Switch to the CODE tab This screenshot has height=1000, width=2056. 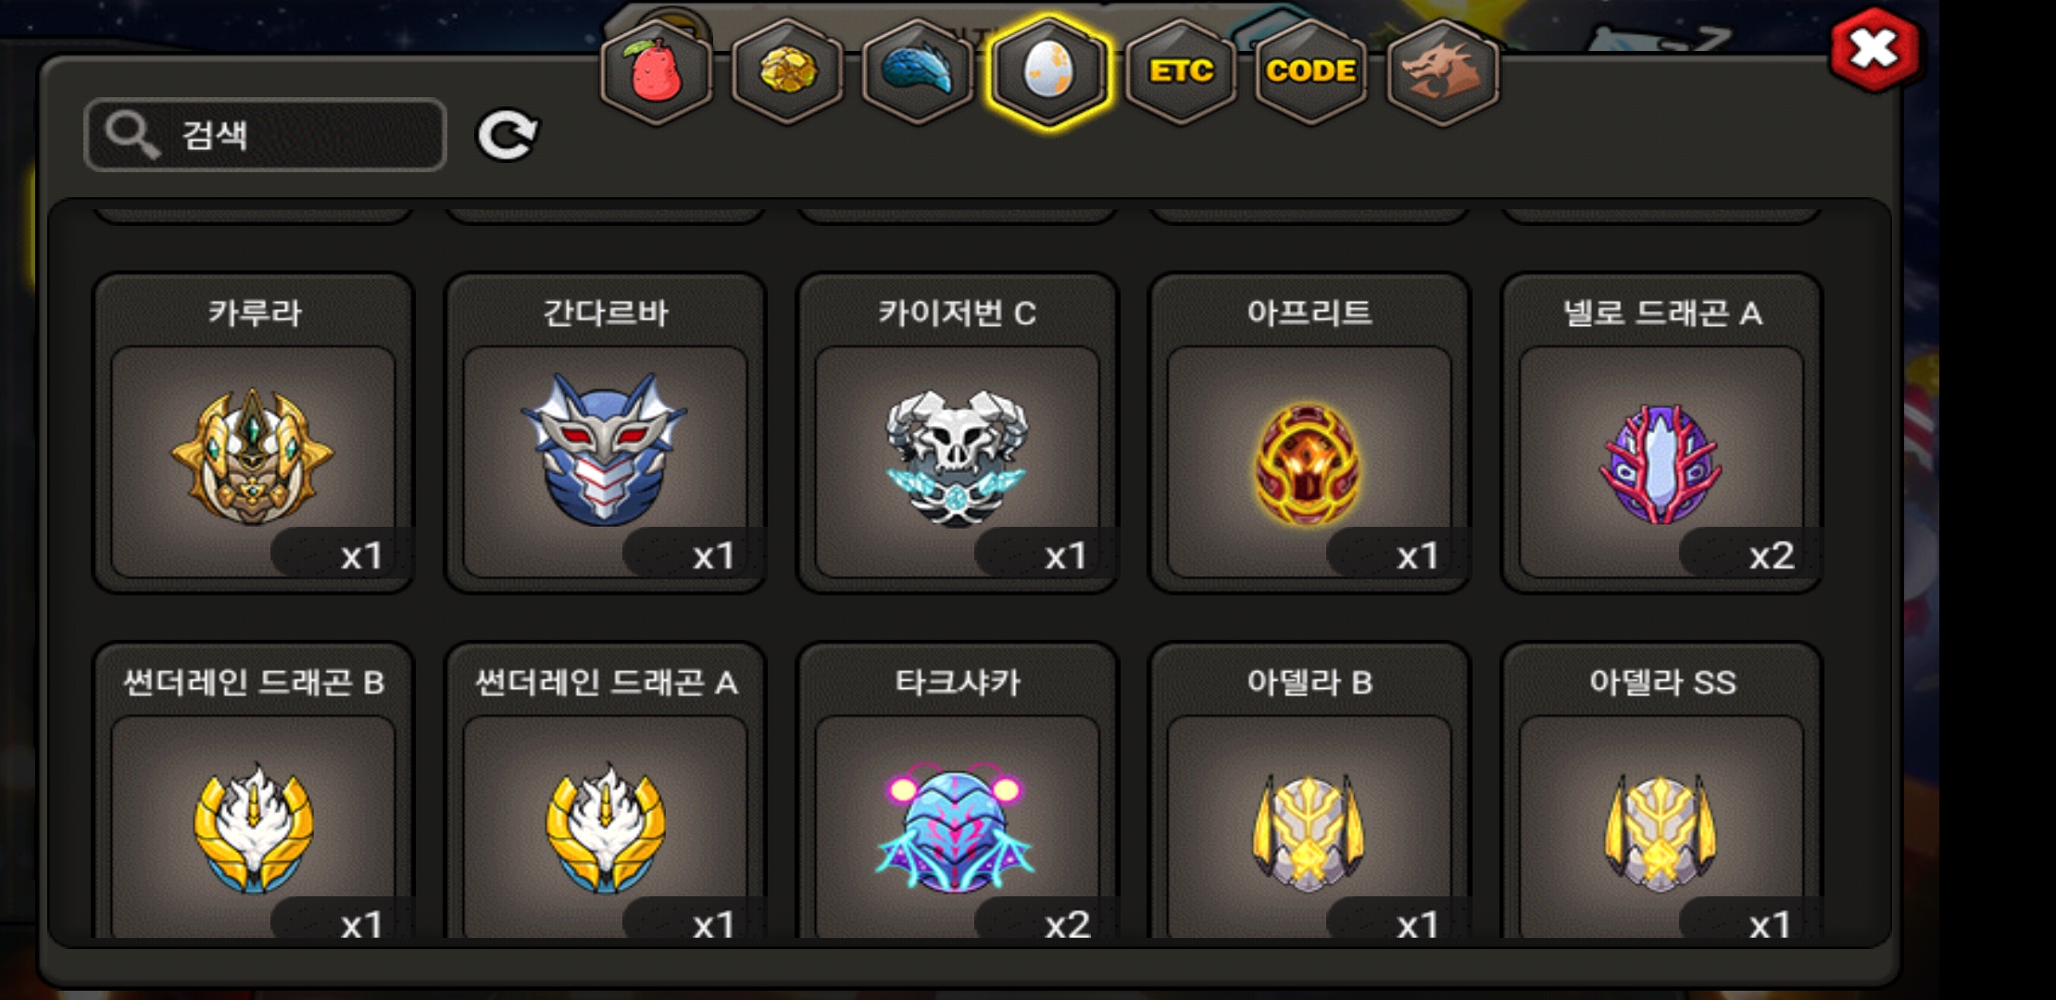coord(1311,72)
